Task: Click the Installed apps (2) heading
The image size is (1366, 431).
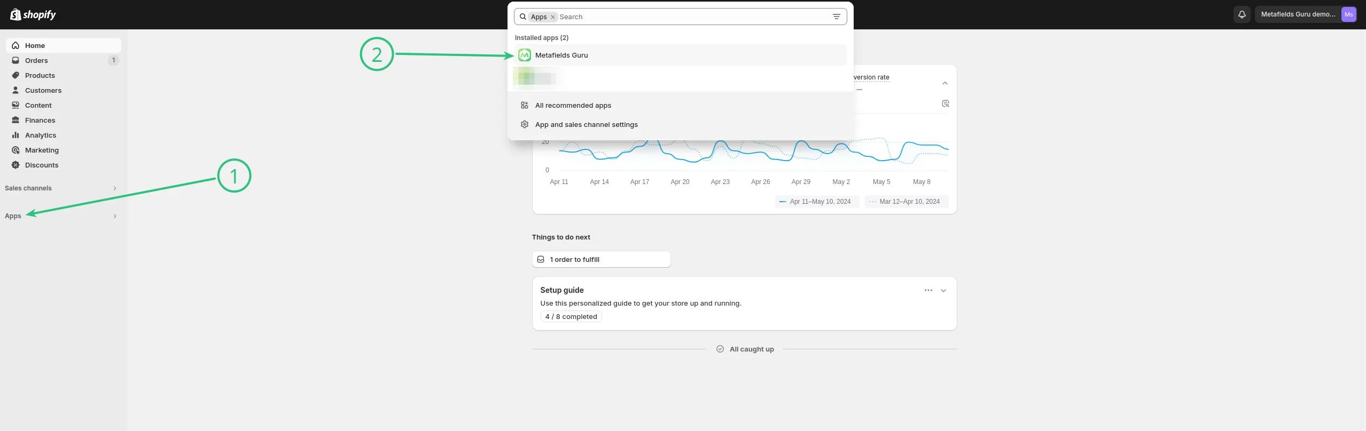Action: pos(542,38)
